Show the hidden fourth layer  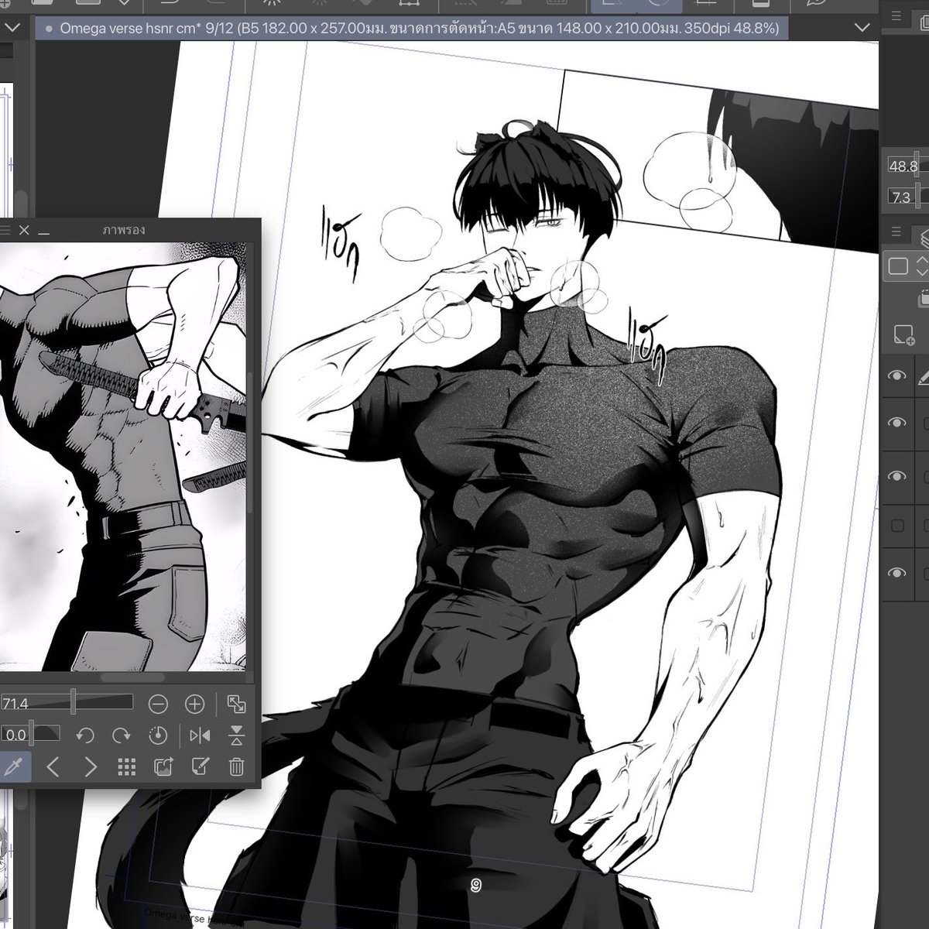click(x=897, y=526)
